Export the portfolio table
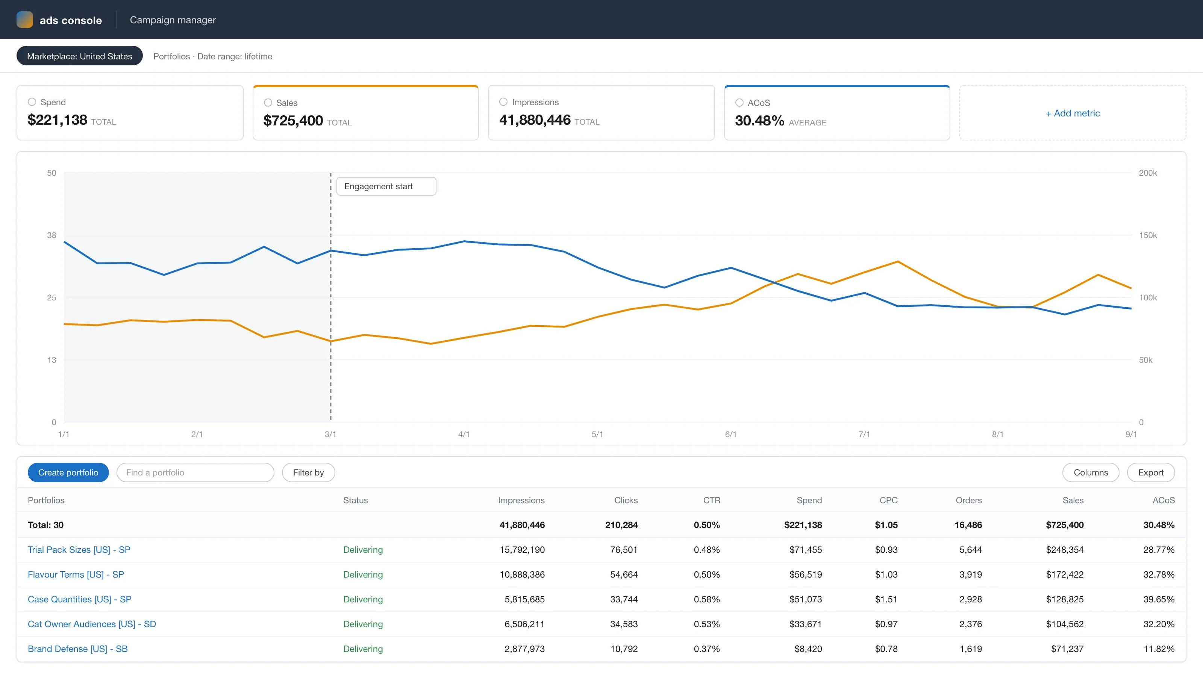Screen dimensions: 1203x676 click(1151, 472)
